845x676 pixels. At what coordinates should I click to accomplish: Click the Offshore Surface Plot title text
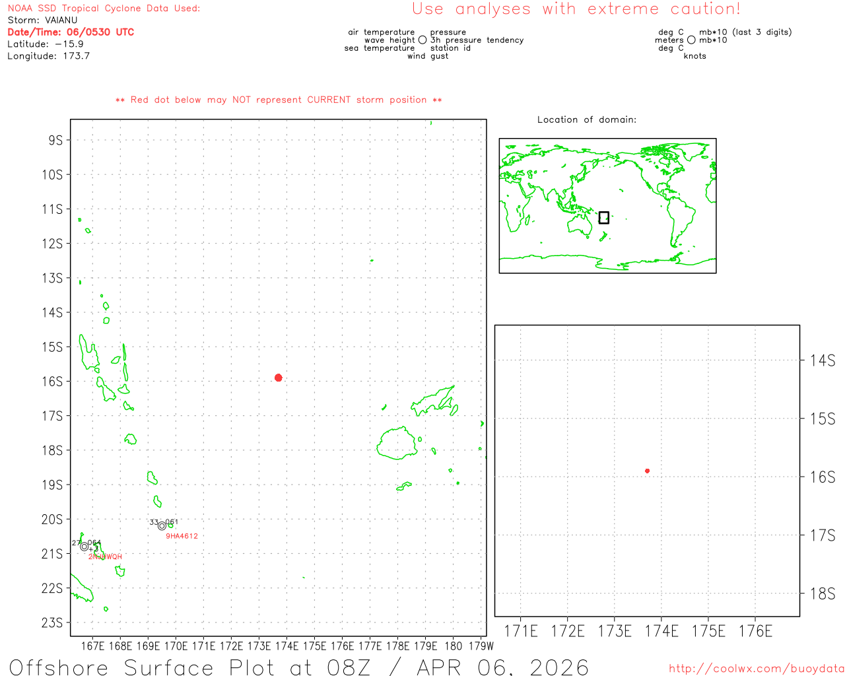click(x=299, y=667)
